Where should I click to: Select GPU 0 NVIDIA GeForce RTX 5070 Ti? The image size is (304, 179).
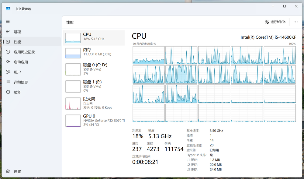(x=94, y=120)
